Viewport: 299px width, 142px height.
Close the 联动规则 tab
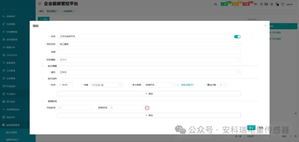tap(58, 11)
